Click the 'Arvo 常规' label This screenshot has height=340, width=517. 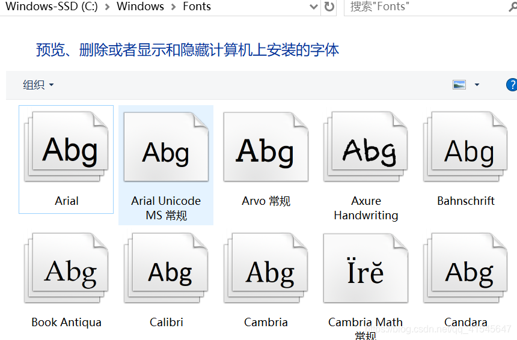266,201
